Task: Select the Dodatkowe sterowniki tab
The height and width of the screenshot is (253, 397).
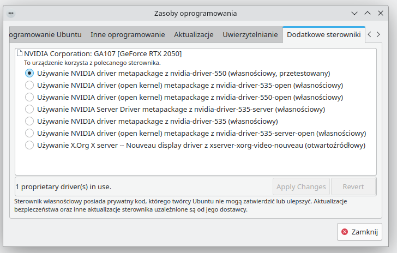Action: [324, 34]
